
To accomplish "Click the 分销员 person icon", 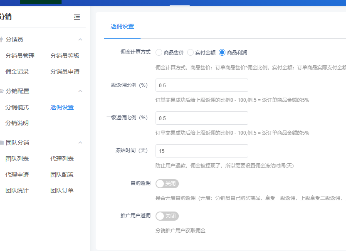I will pyautogui.click(x=2, y=39).
